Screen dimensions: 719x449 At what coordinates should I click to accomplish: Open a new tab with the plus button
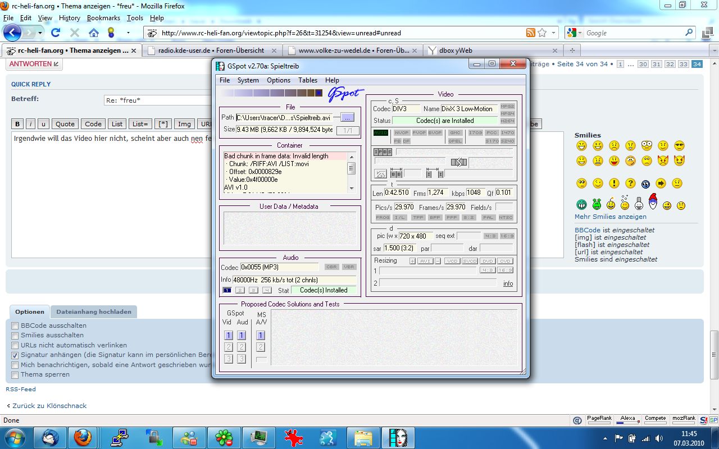tap(572, 50)
